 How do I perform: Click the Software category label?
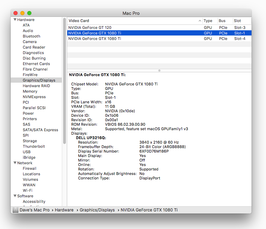click(x=25, y=196)
